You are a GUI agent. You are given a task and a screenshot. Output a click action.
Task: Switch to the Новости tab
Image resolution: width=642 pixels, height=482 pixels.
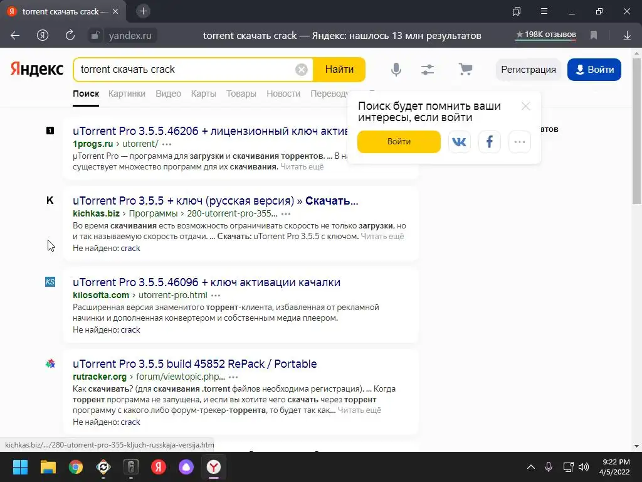(283, 94)
